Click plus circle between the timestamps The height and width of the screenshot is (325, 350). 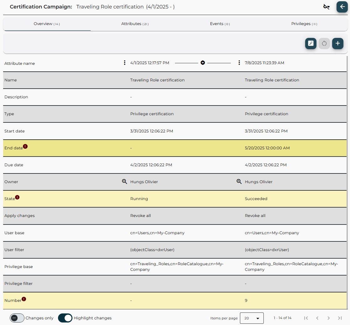click(x=203, y=63)
